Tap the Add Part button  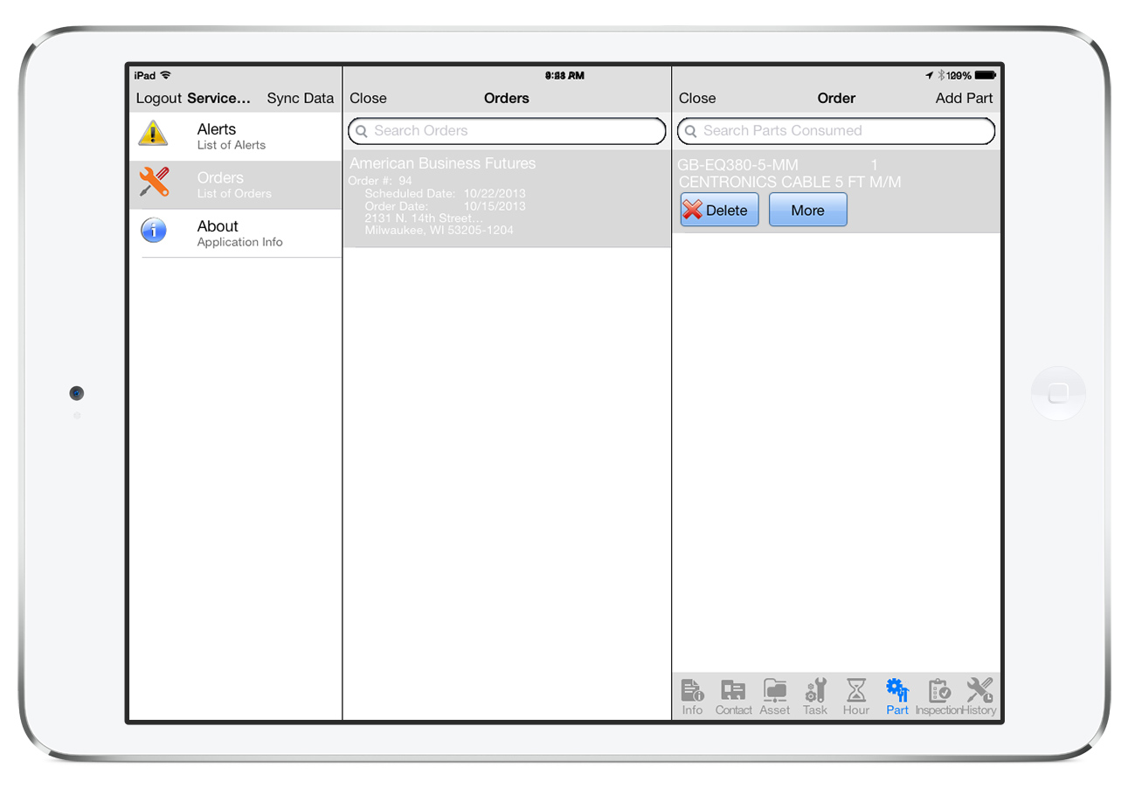tap(963, 98)
